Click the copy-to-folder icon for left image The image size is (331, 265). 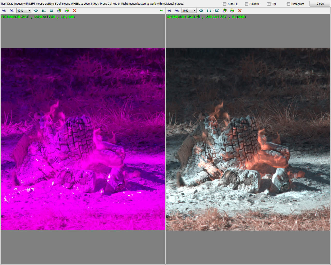point(59,11)
